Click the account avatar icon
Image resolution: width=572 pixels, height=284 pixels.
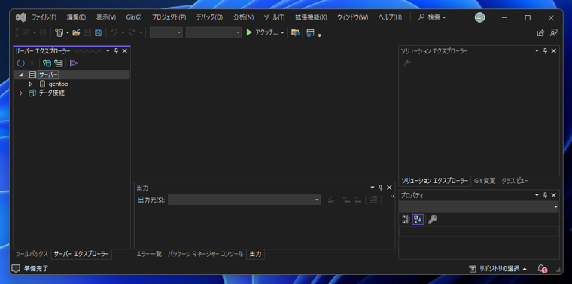(x=479, y=17)
